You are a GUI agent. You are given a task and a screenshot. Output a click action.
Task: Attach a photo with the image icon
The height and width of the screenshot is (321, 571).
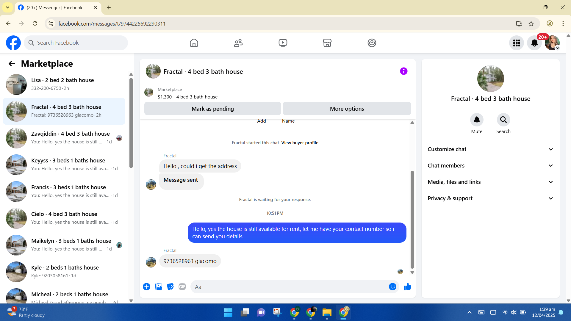point(159,287)
